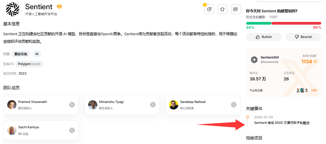Viewport: 326px width, 144px height.
Task: Click Himanshu Tyagi's avatar photo
Action: [x=93, y=105]
